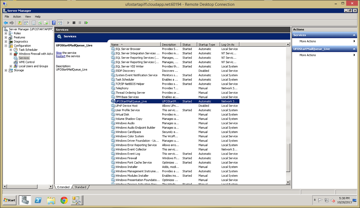Open the View menu
Image resolution: width=360 pixels, height=208 pixels.
tap(28, 16)
